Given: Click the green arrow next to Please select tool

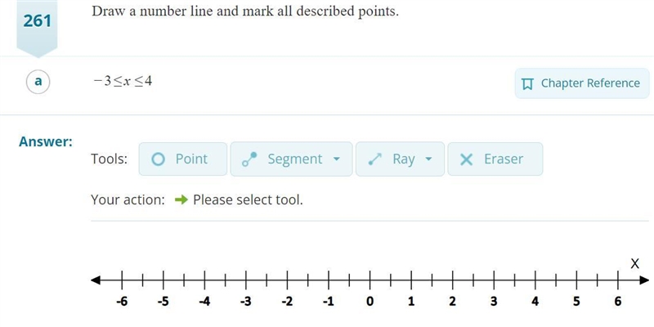Looking at the screenshot, I should (x=181, y=200).
